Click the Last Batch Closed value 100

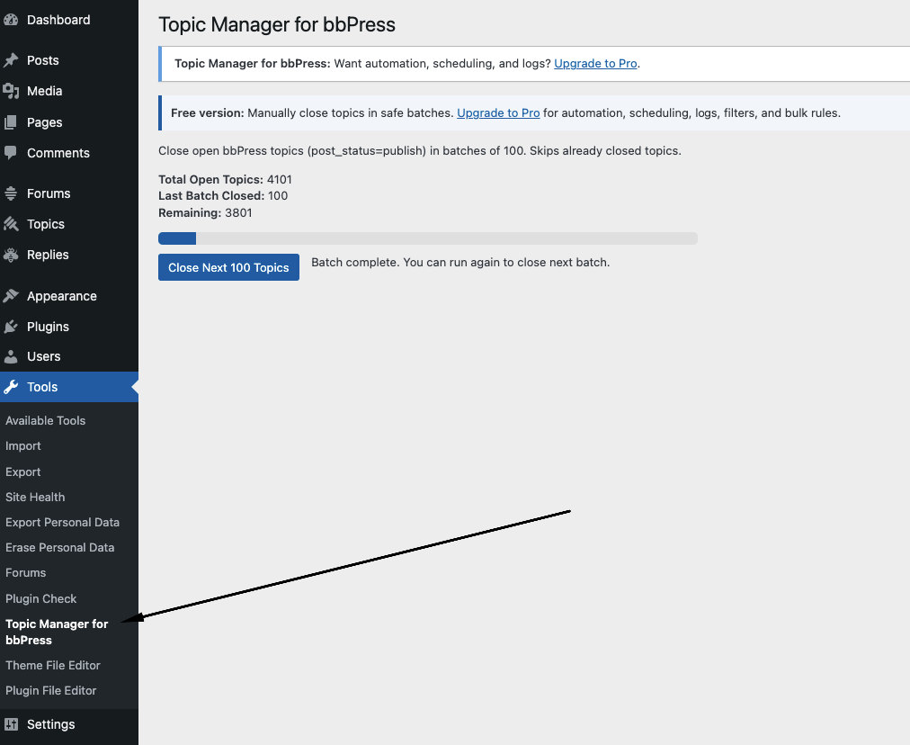coord(278,195)
